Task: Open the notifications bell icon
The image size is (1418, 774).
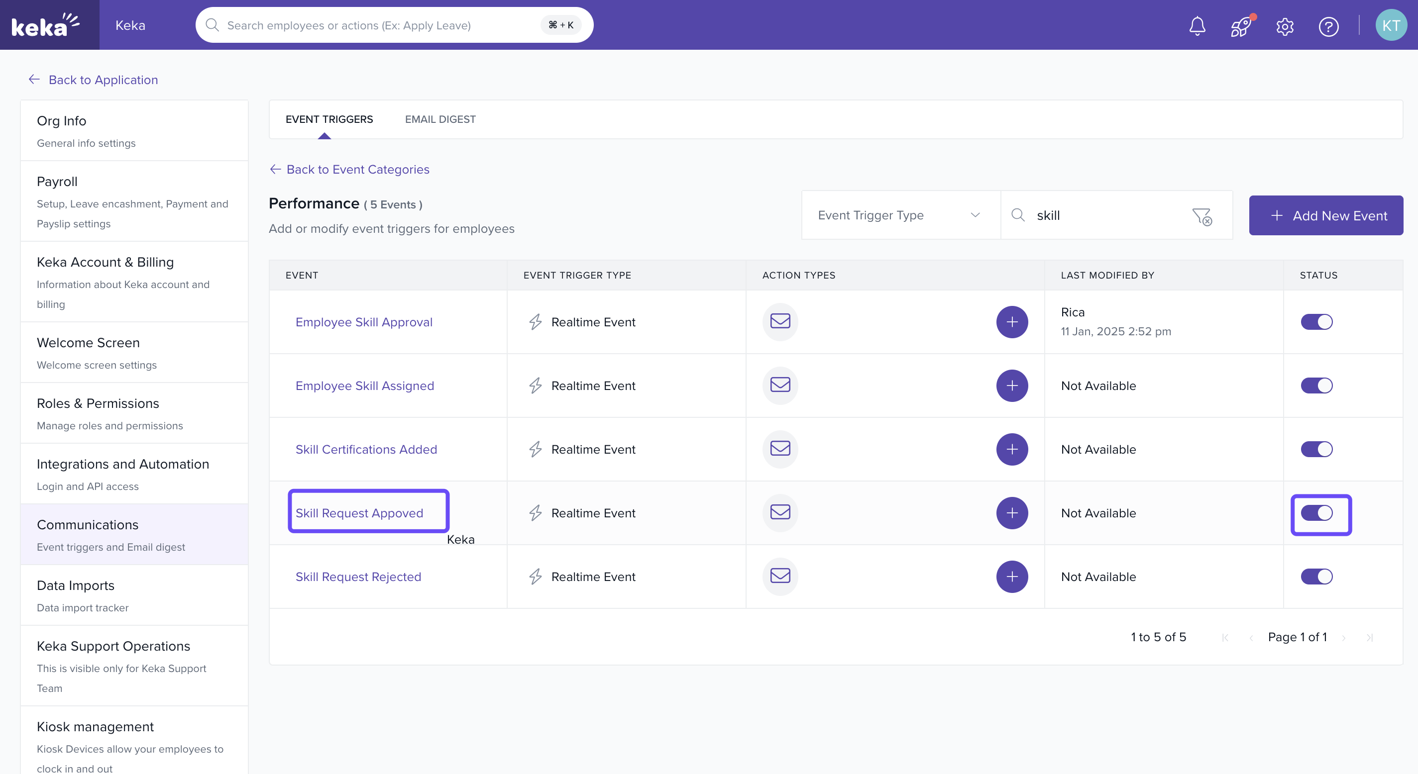Action: (x=1197, y=26)
